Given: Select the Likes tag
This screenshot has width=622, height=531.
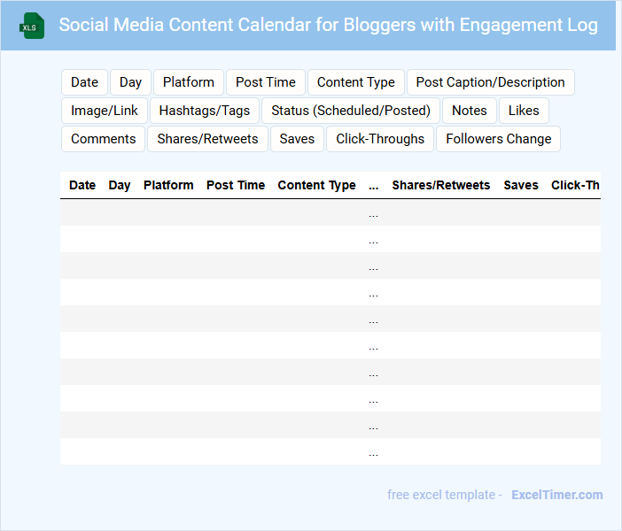Looking at the screenshot, I should pyautogui.click(x=524, y=111).
